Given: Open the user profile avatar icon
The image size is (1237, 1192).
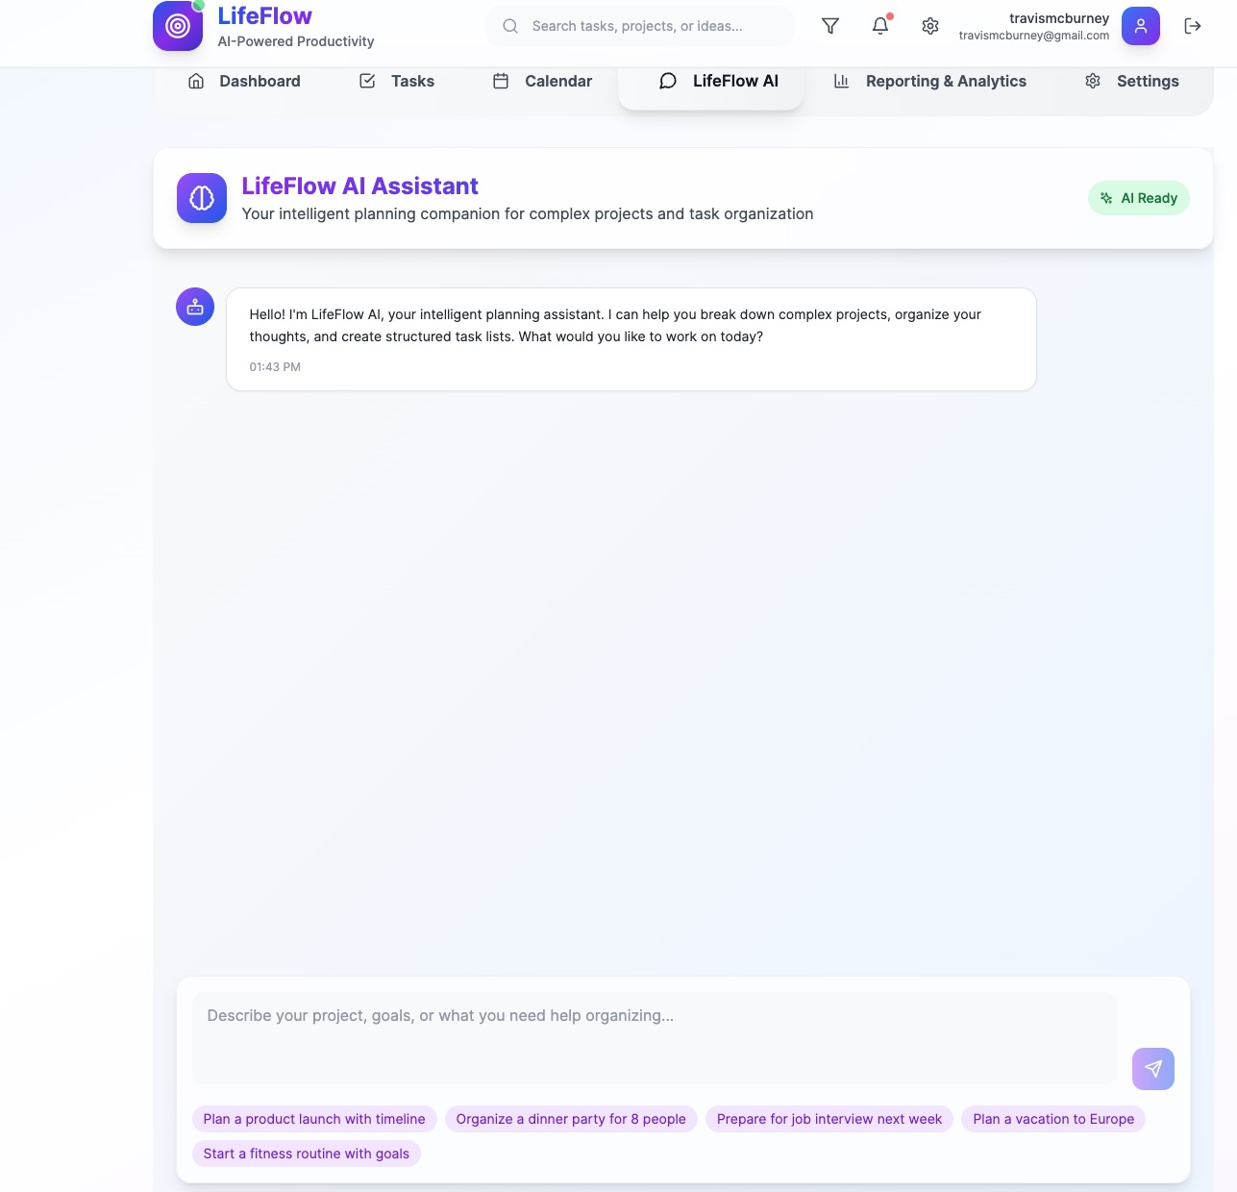Looking at the screenshot, I should point(1141,26).
